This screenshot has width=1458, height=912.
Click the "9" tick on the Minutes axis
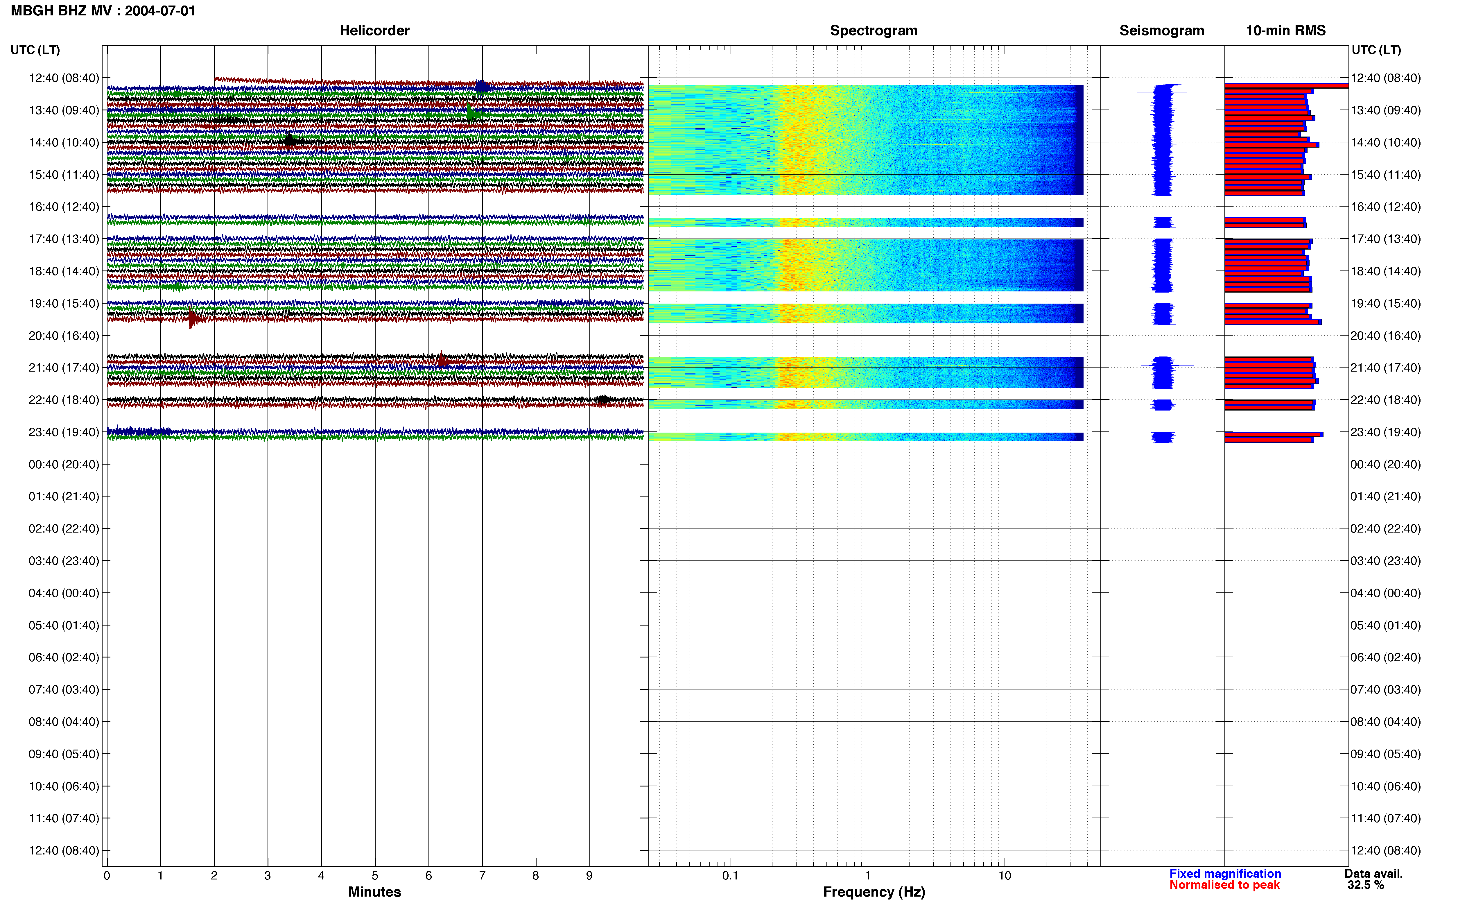tap(589, 875)
